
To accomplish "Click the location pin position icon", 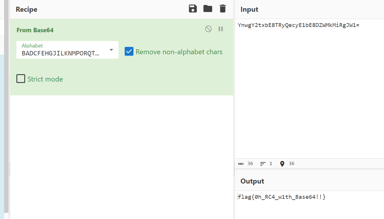I will coord(282,164).
